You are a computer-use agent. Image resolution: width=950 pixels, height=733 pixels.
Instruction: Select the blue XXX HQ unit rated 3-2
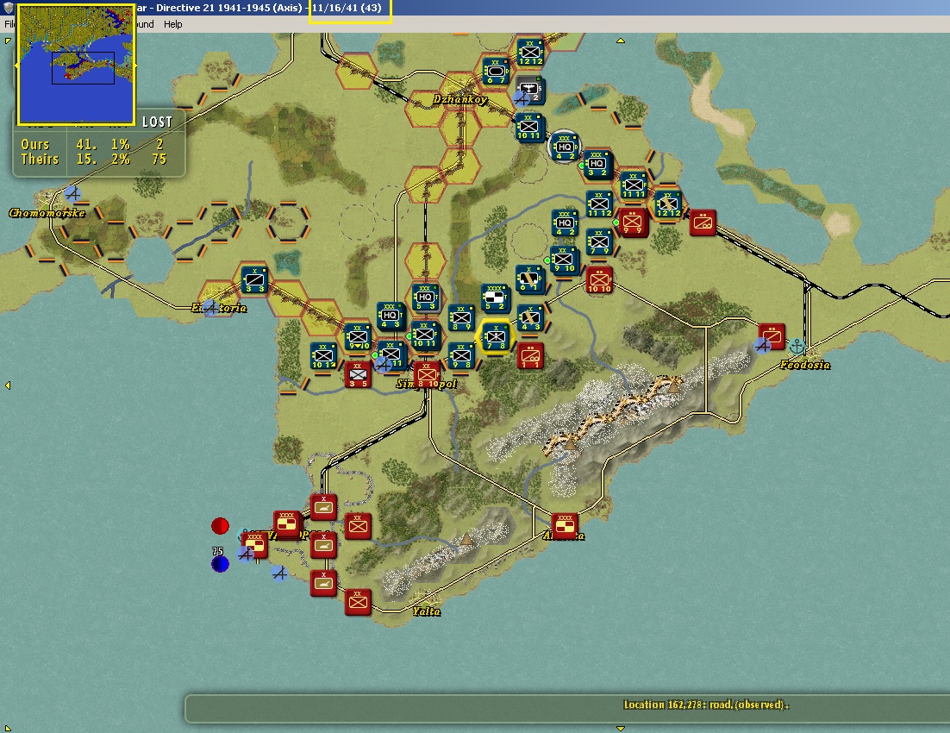click(x=597, y=164)
